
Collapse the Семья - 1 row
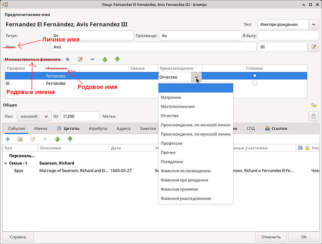click(5, 163)
